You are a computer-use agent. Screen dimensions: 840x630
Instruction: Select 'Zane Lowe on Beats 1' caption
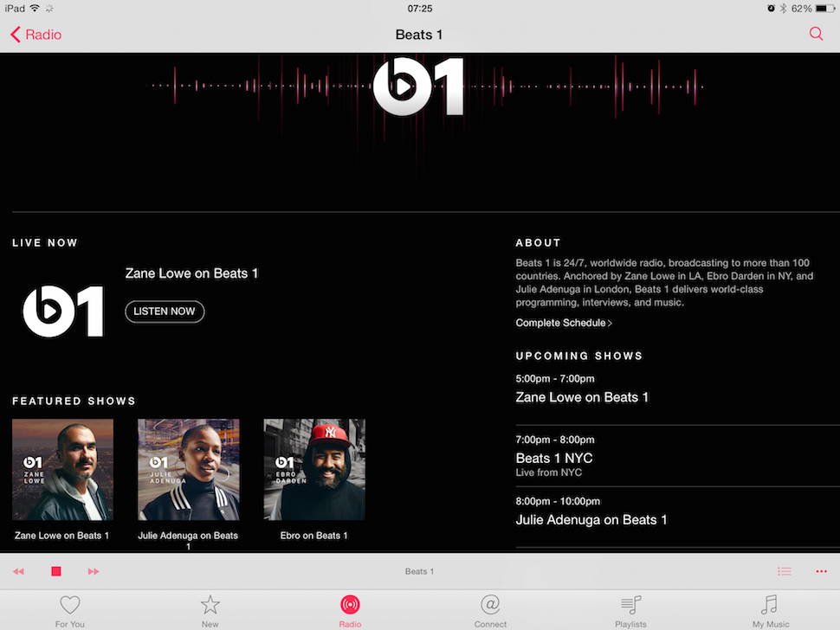click(62, 536)
